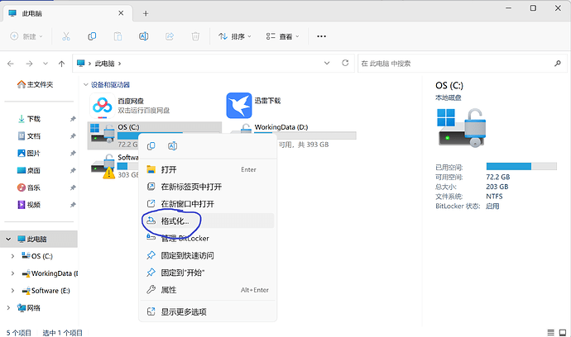Close the 此电脑 tab
This screenshot has height=337, width=571.
121,13
